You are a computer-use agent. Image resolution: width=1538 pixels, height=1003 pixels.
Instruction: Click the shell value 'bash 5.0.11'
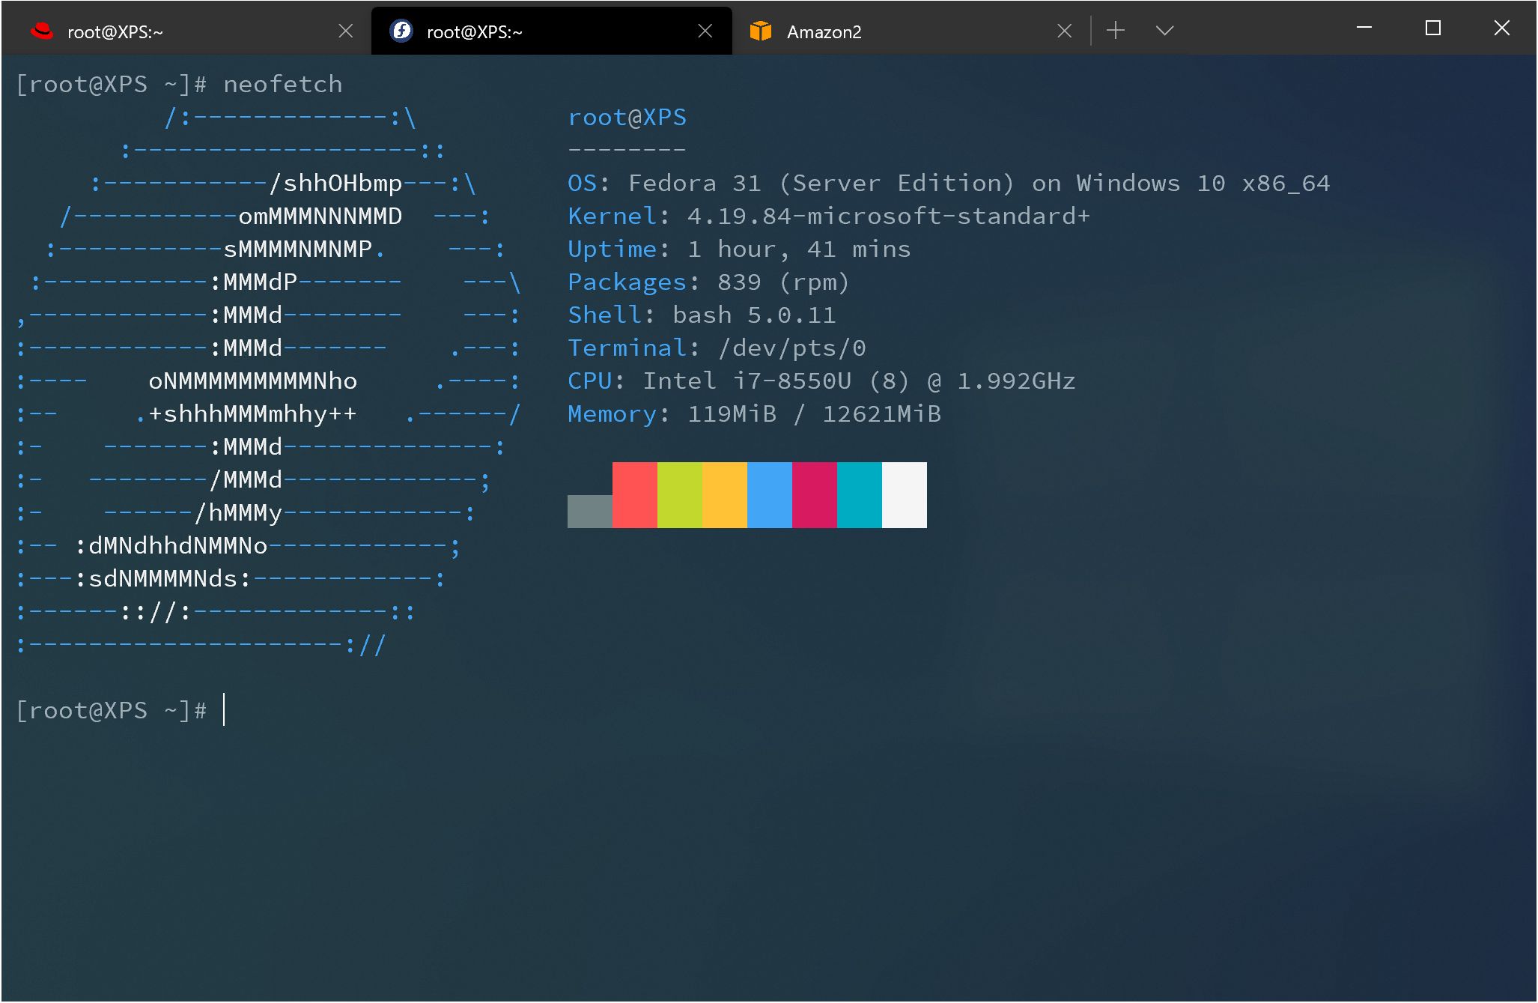754,315
